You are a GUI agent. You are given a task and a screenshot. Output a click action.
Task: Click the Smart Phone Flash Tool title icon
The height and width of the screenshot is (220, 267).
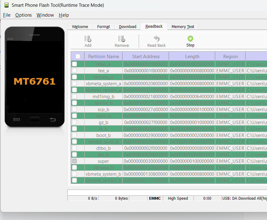point(6,5)
